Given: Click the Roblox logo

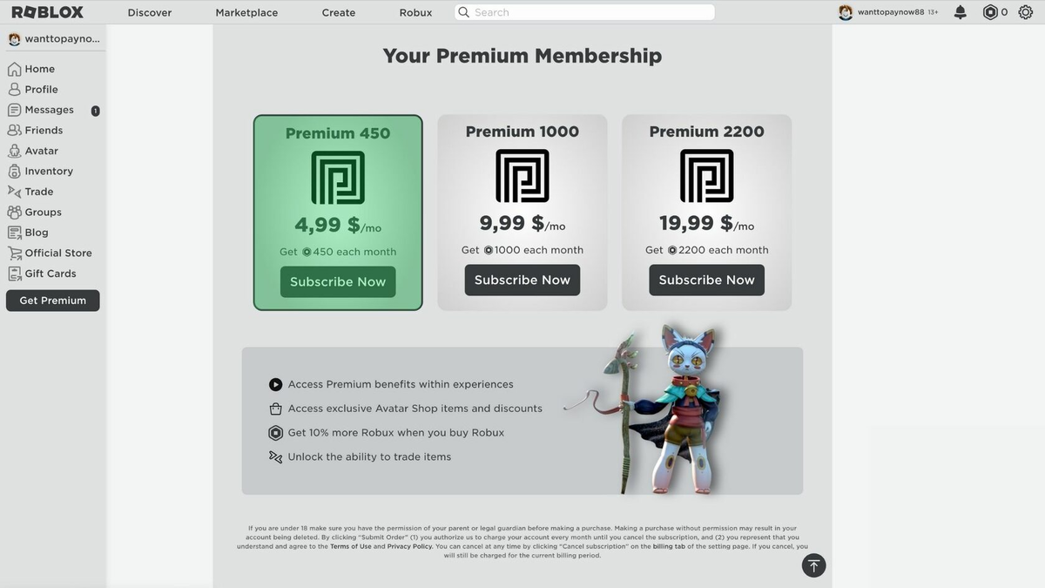Looking at the screenshot, I should tap(48, 12).
